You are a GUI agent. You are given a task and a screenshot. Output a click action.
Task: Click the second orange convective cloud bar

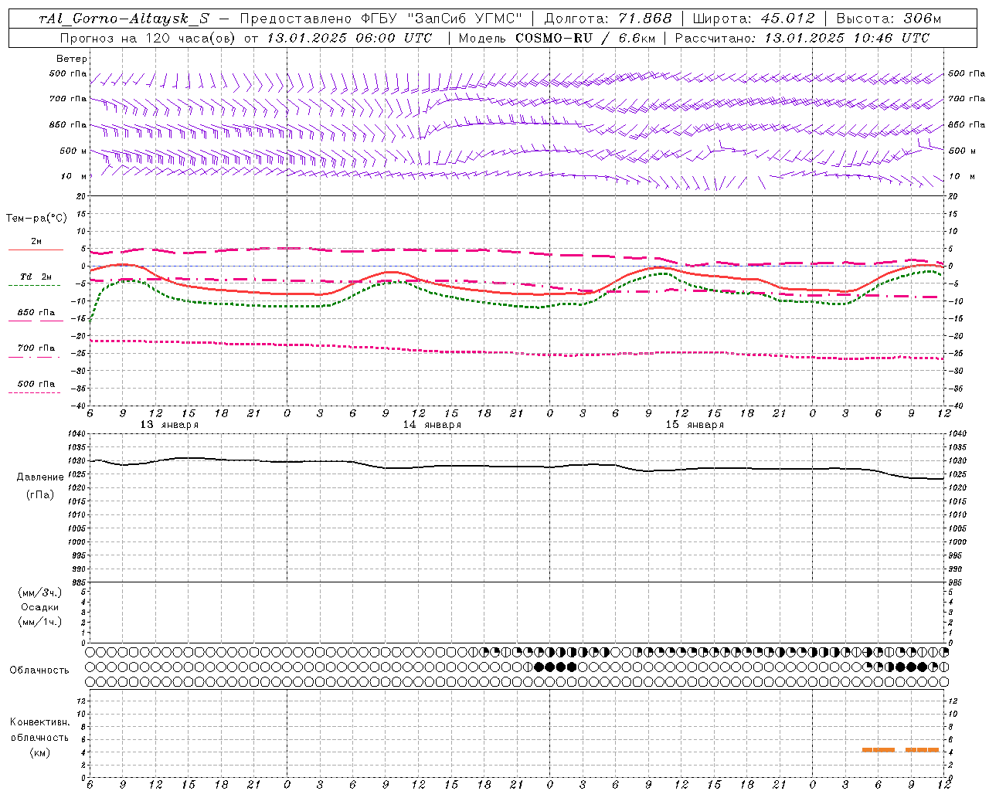(923, 749)
